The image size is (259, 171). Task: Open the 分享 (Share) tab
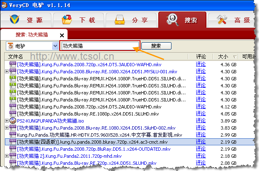pyautogui.click(x=131, y=20)
